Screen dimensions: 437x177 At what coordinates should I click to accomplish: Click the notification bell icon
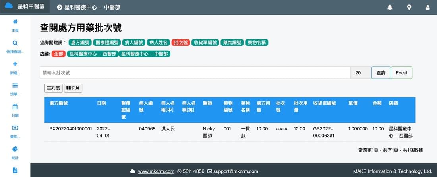[x=390, y=8]
